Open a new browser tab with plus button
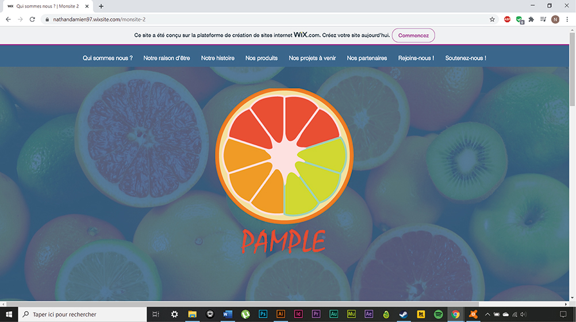576x322 pixels. coord(101,6)
